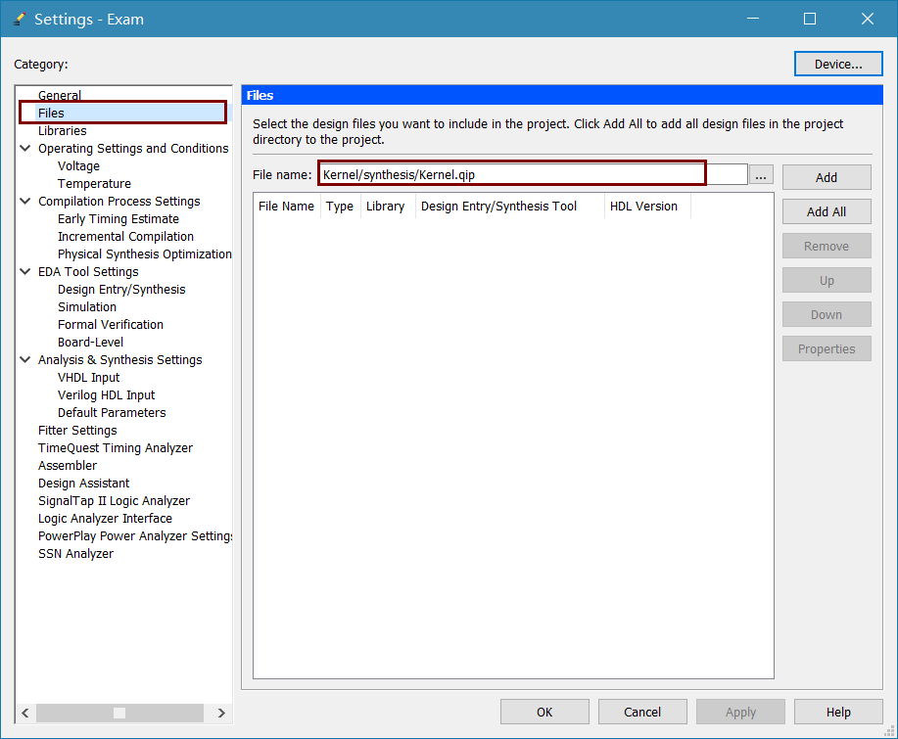898x739 pixels.
Task: Open SignalTap II Logic Analyzer settings
Action: pos(114,501)
